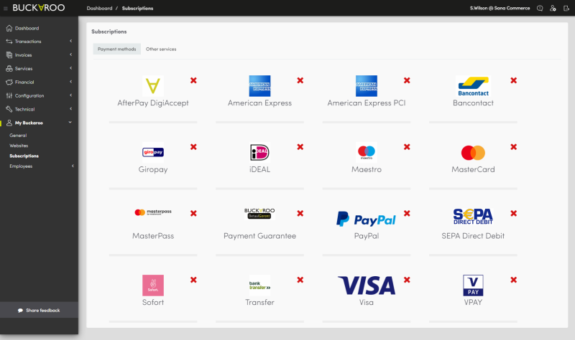This screenshot has width=575, height=340.
Task: Click the PayPal logo
Action: point(366,219)
